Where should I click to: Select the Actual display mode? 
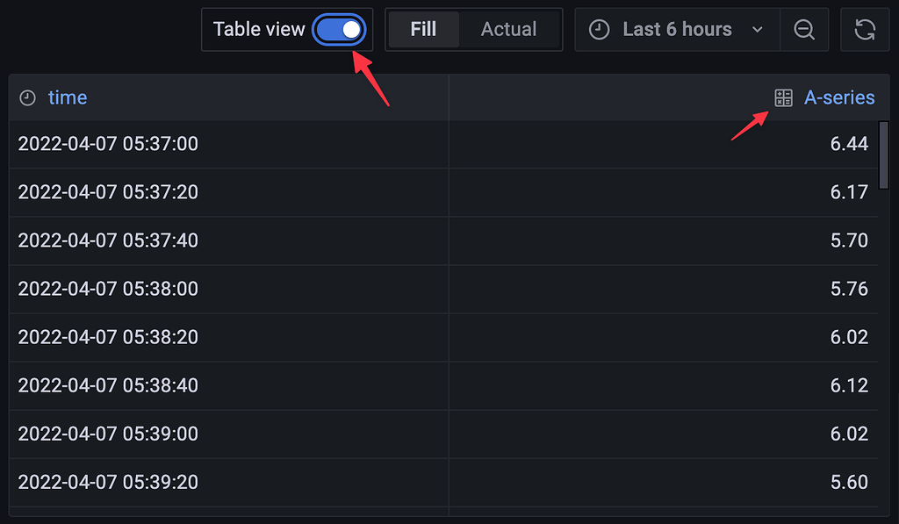tap(508, 30)
